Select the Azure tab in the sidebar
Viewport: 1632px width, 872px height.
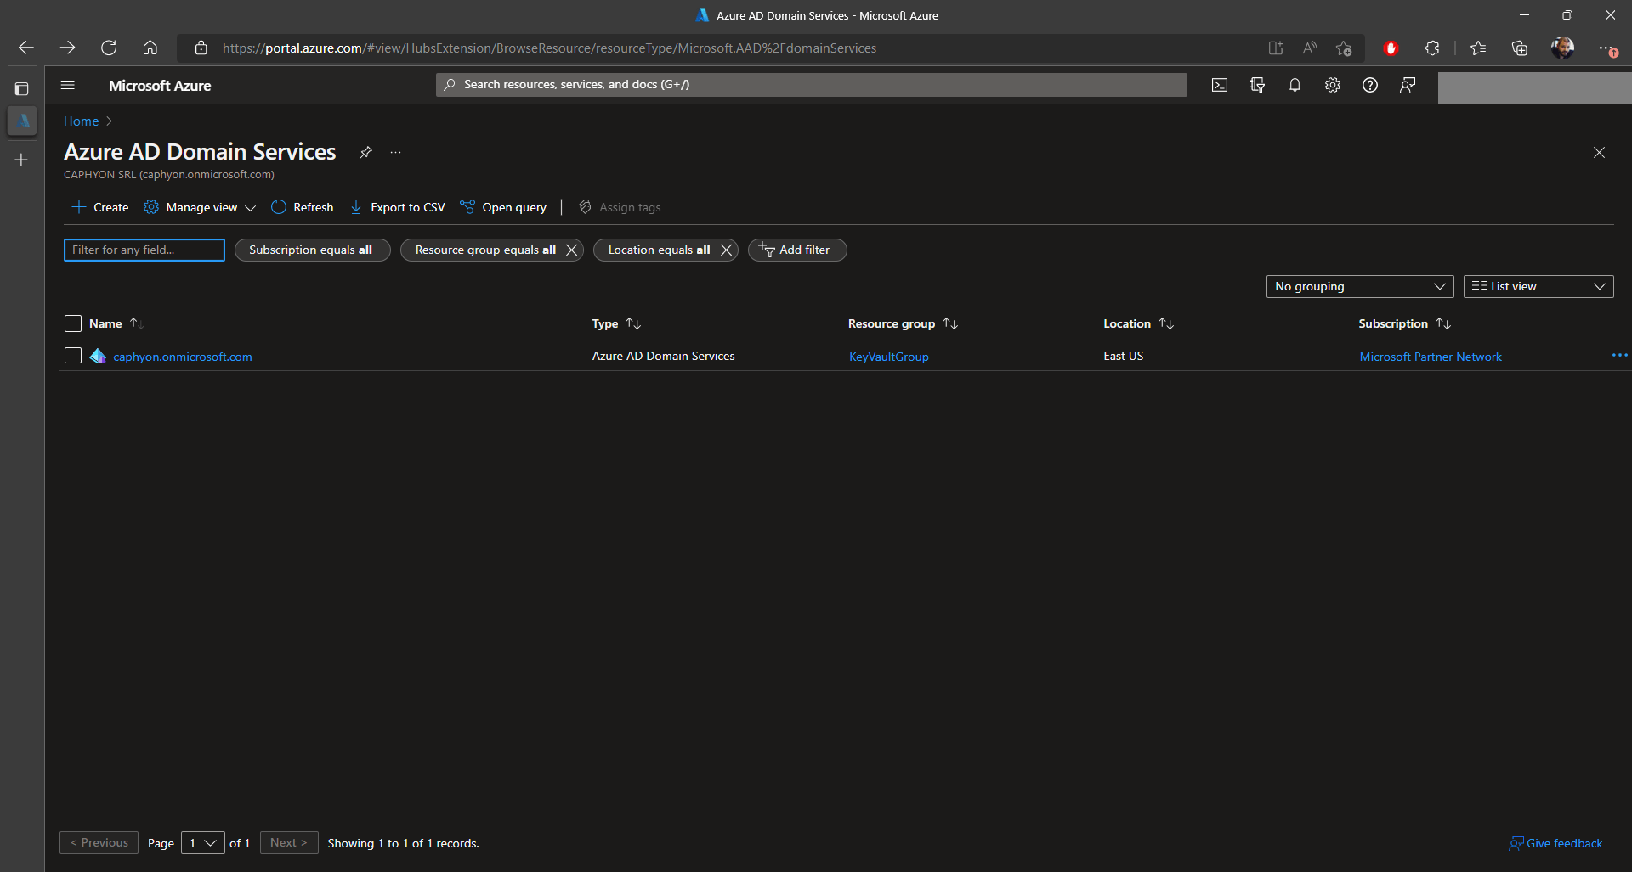[22, 121]
